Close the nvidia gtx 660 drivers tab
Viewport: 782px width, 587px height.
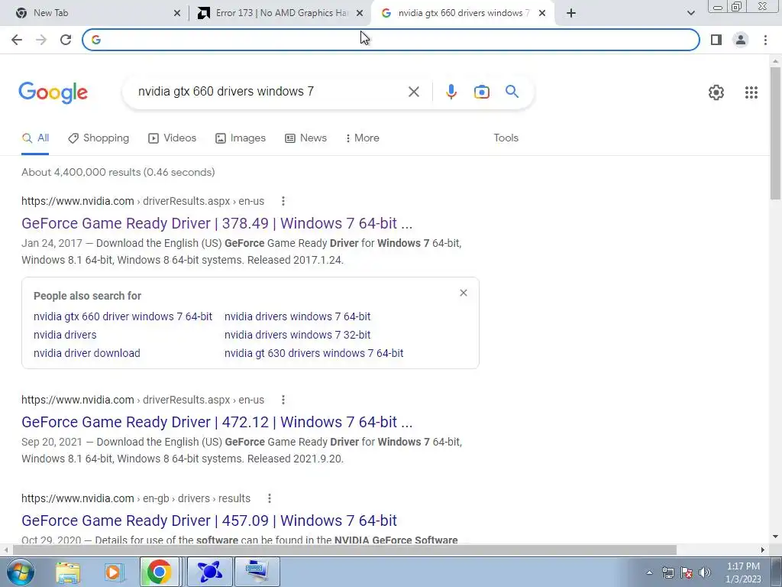point(542,14)
